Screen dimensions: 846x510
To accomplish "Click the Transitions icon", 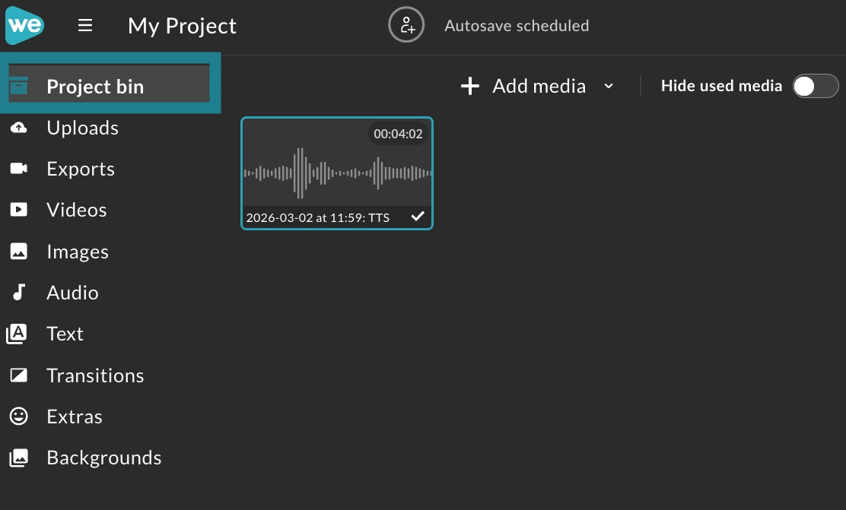I will 19,375.
